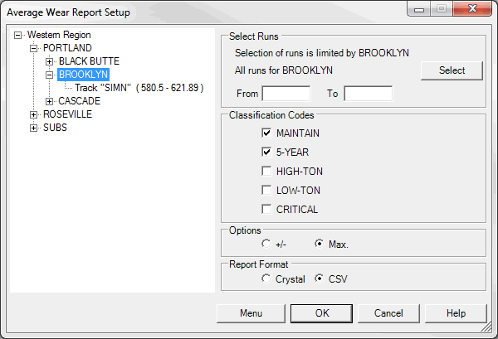Viewport: 498px width, 339px height.
Task: Click the OK button
Action: 322,313
